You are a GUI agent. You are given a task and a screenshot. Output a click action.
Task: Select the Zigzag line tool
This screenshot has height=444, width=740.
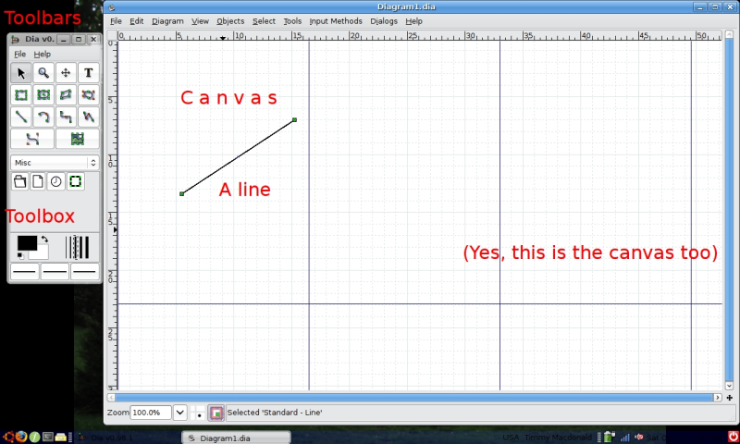(66, 117)
